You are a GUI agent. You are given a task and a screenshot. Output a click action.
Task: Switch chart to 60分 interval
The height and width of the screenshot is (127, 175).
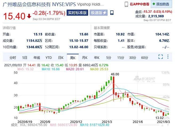point(145,58)
